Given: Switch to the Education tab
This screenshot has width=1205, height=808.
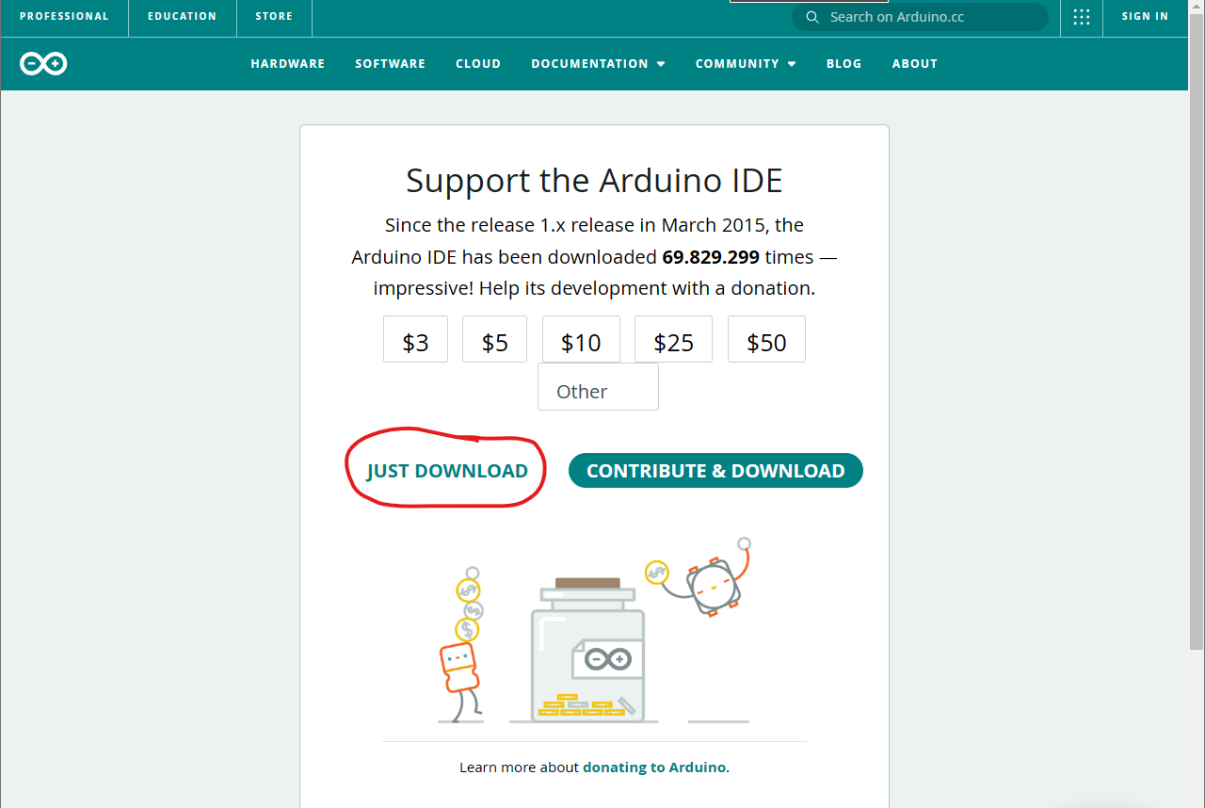Looking at the screenshot, I should pyautogui.click(x=182, y=17).
